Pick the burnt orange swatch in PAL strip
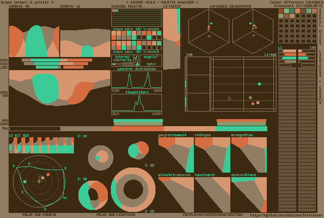Image resolution: width=324 pixels, height=218 pixels. 138,129
